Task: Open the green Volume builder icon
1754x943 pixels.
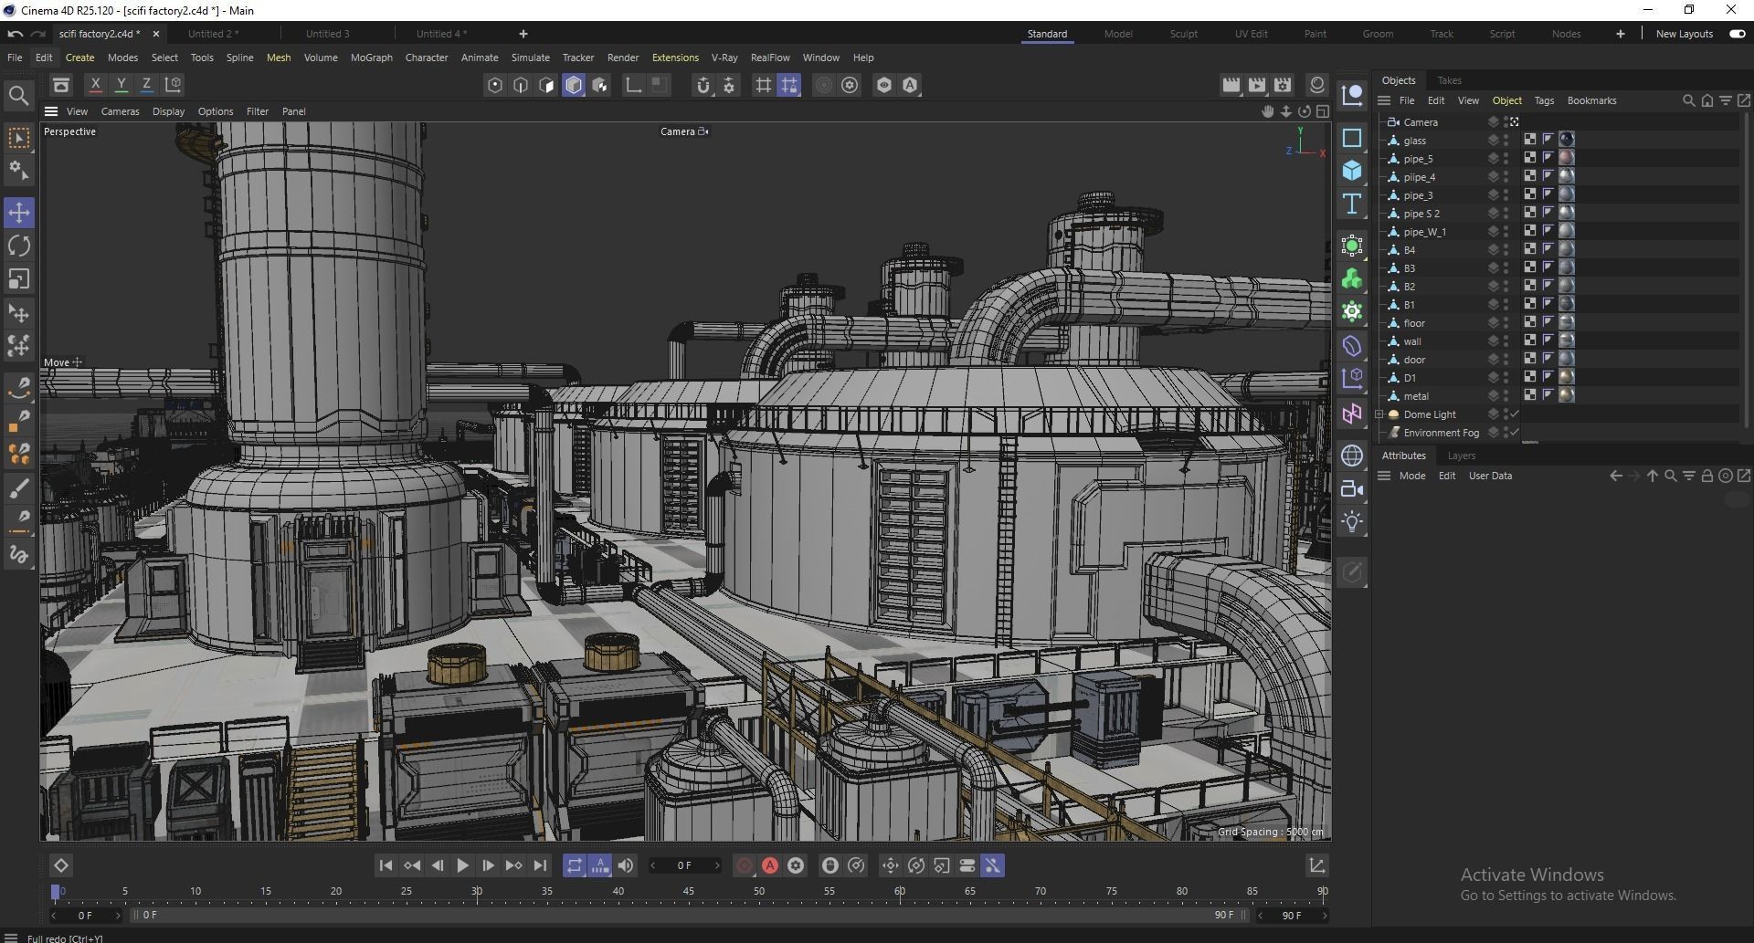Action: point(1352,278)
